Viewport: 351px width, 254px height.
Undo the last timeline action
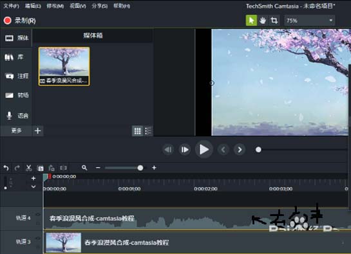[6, 168]
